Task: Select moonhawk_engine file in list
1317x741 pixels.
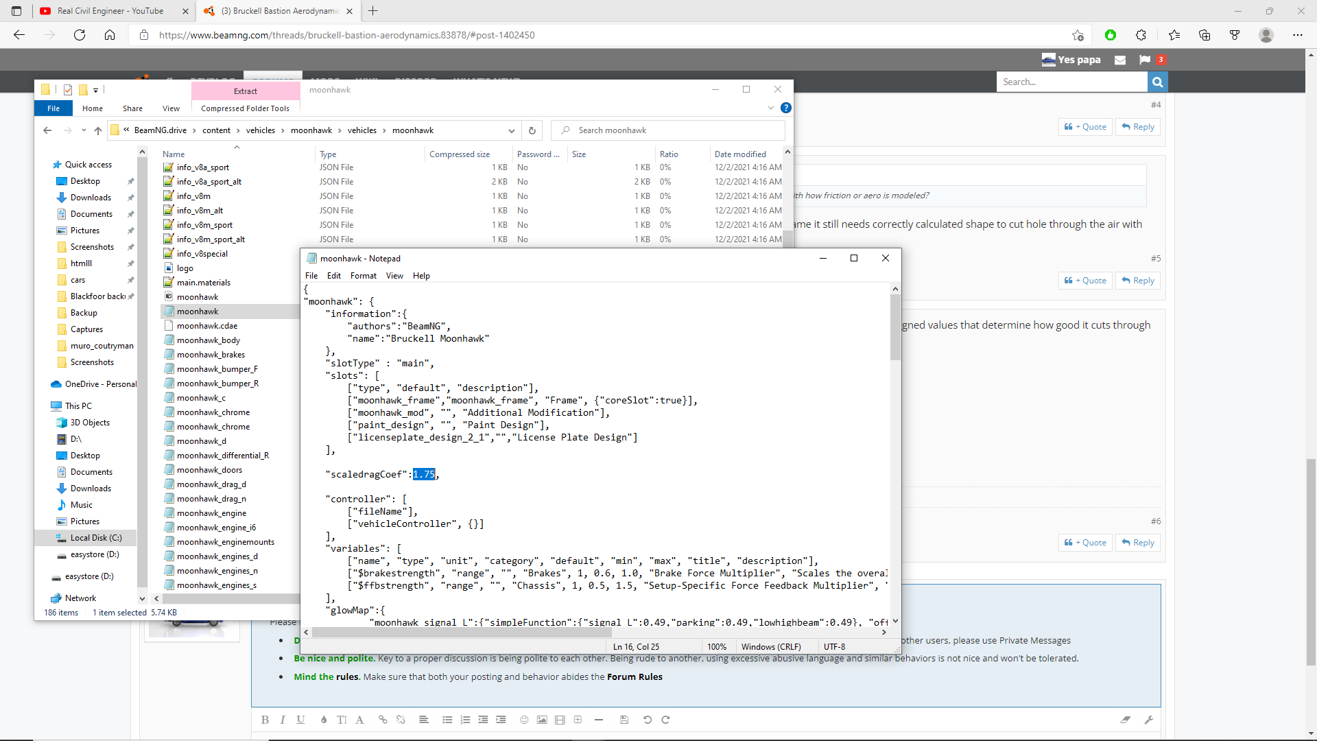Action: tap(211, 513)
